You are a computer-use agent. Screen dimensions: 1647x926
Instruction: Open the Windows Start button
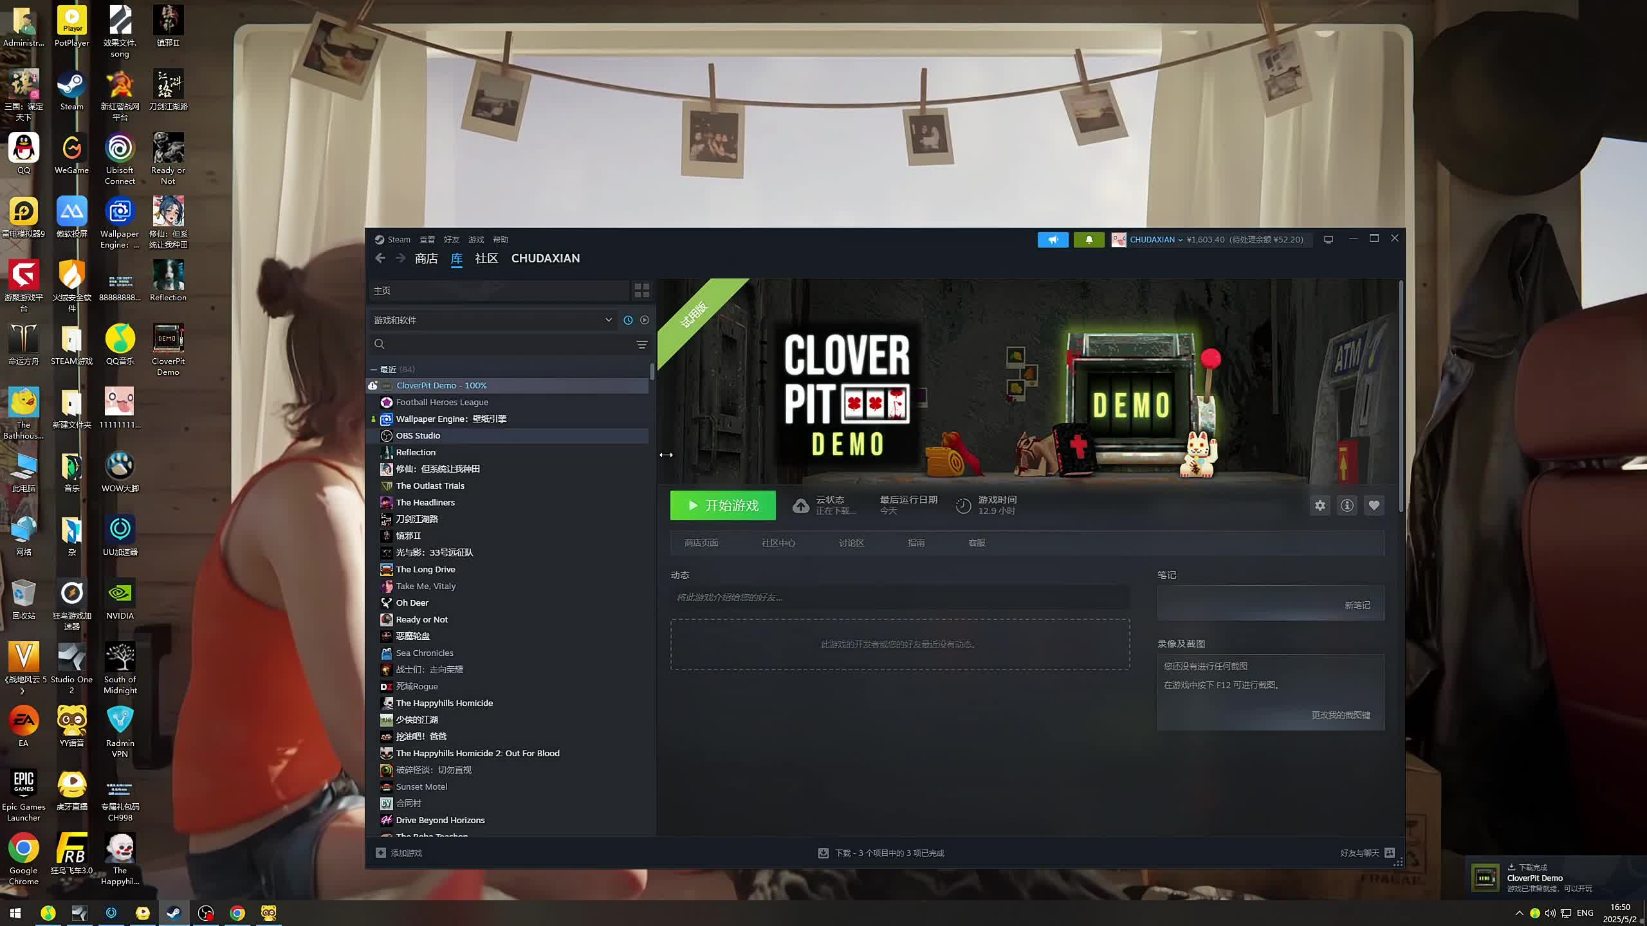[15, 912]
